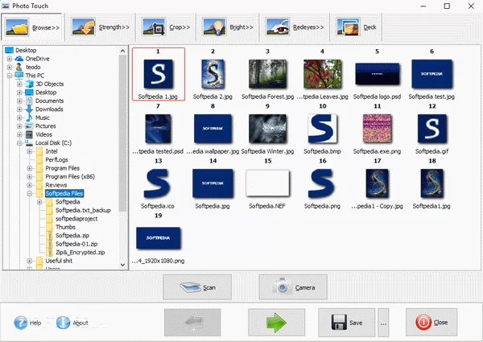Select the Thumbs folder
The image size is (483, 342).
pos(65,227)
